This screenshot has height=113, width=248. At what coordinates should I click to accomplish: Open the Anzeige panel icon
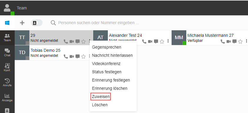tap(7, 98)
